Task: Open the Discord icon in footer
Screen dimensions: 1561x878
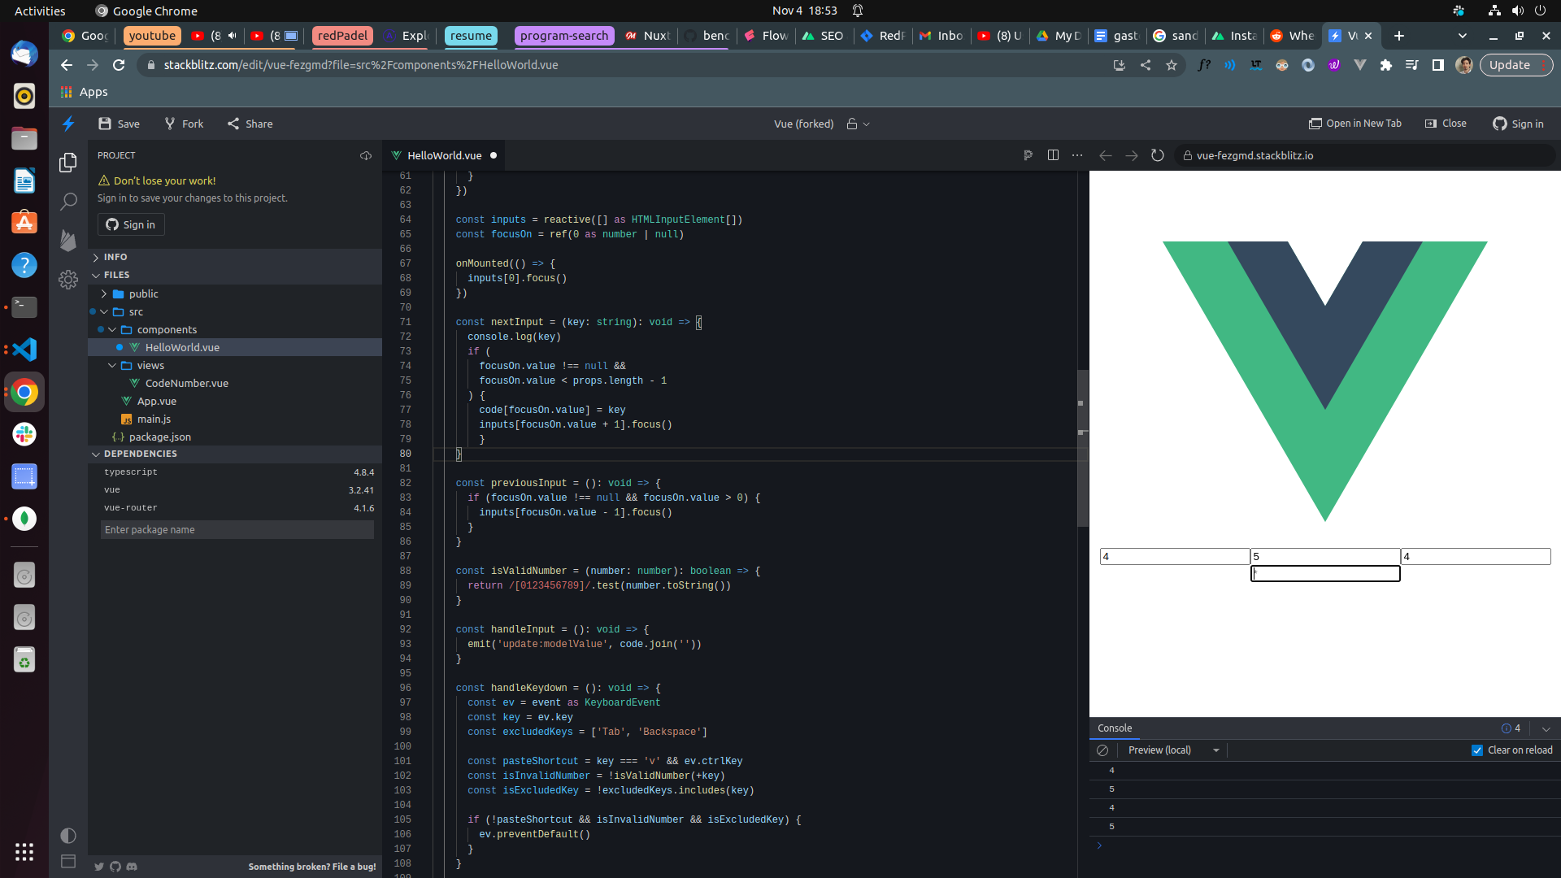Action: point(132,867)
